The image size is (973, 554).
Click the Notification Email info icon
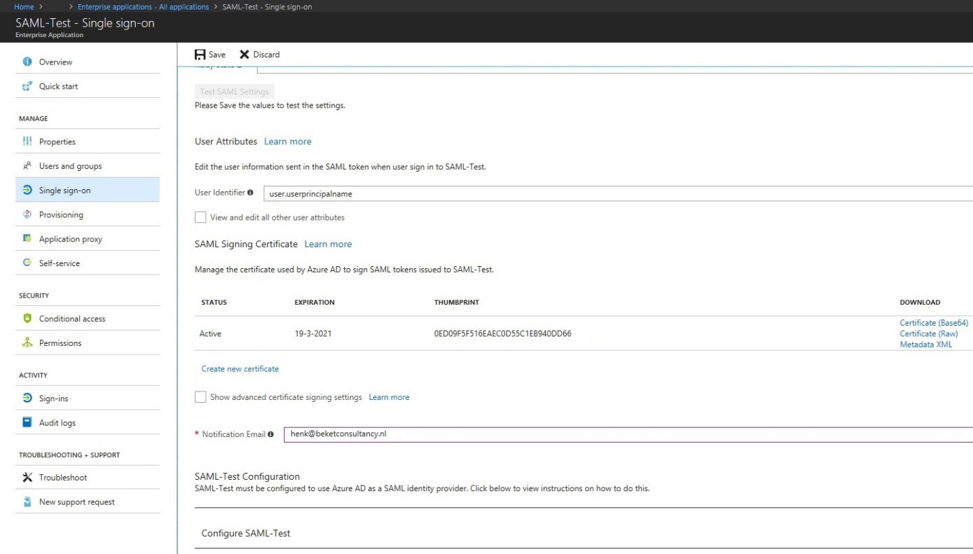click(270, 434)
